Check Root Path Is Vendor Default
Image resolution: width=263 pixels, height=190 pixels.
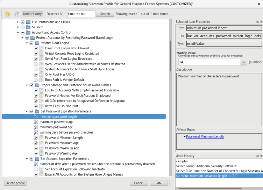pos(36,80)
